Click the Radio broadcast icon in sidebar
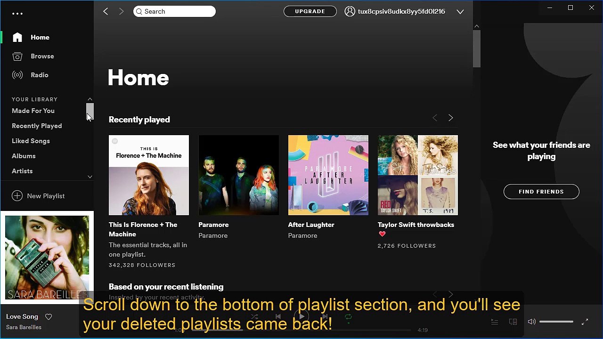Viewport: 603px width, 339px height. click(x=17, y=75)
